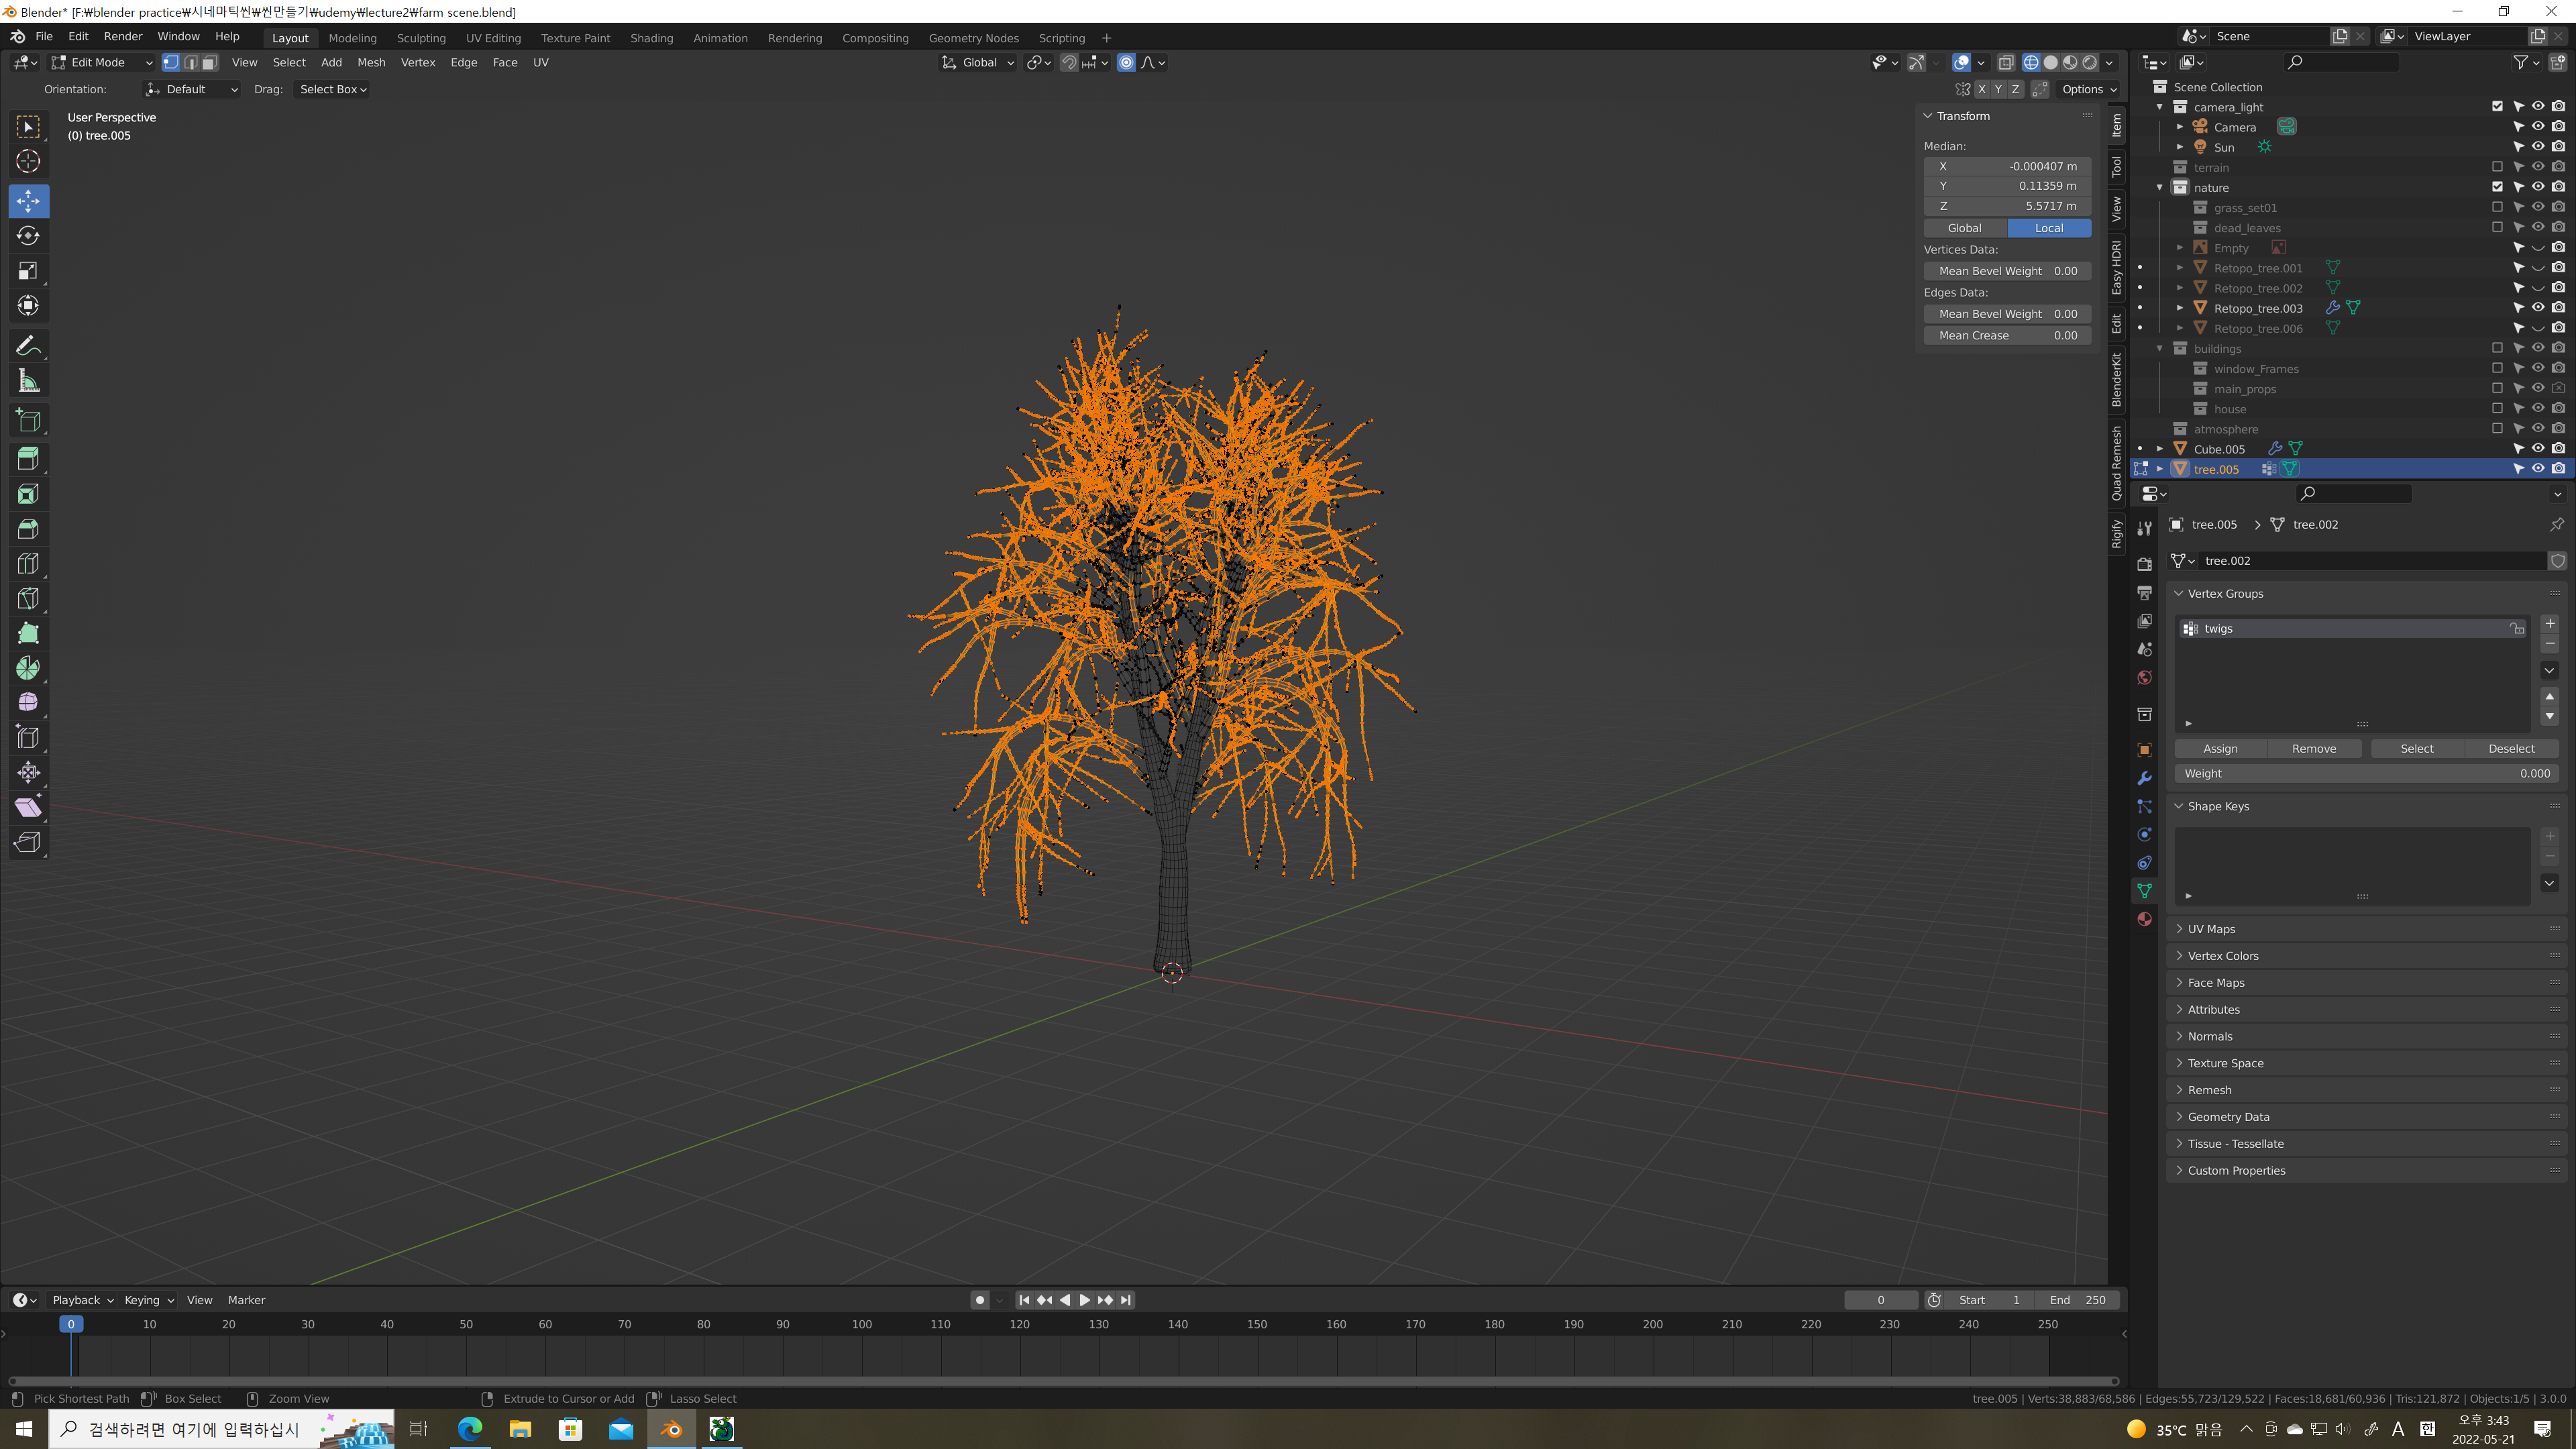Uncheck the nature collection checkbox

(x=2497, y=187)
